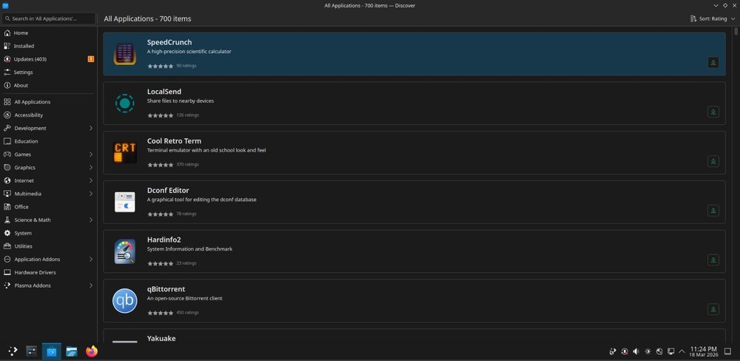Viewport: 740px width, 361px height.
Task: Install Cool Retro Term via download icon
Action: point(713,161)
